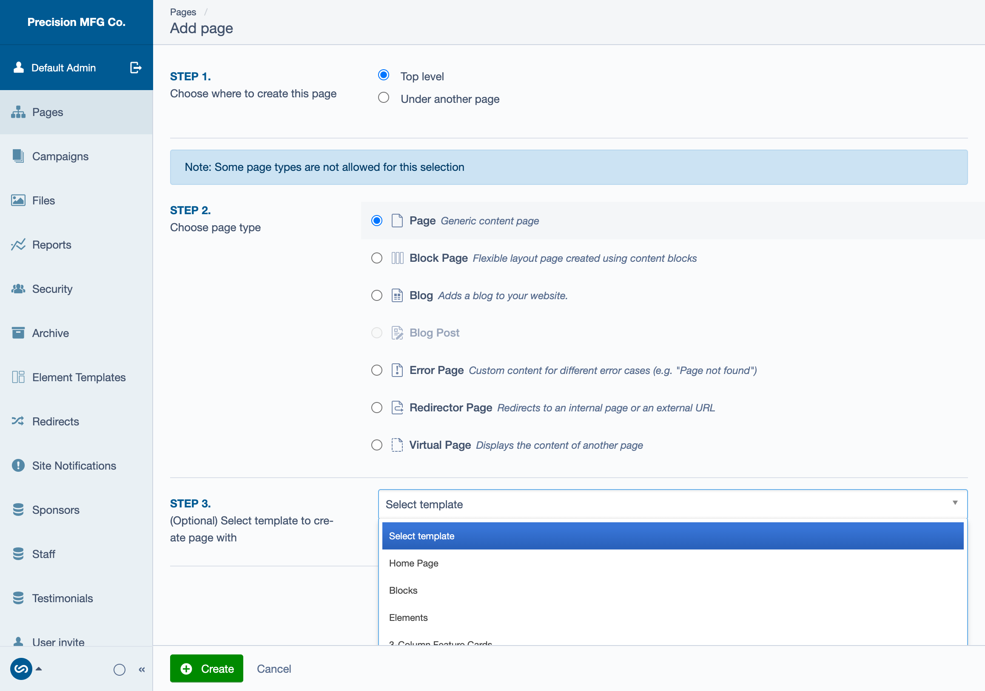Choose the highlighted Select template option
Viewport: 985px width, 691px height.
pos(672,536)
